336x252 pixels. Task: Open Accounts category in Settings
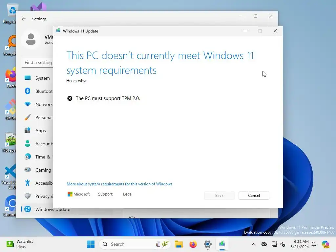[x=37, y=144]
